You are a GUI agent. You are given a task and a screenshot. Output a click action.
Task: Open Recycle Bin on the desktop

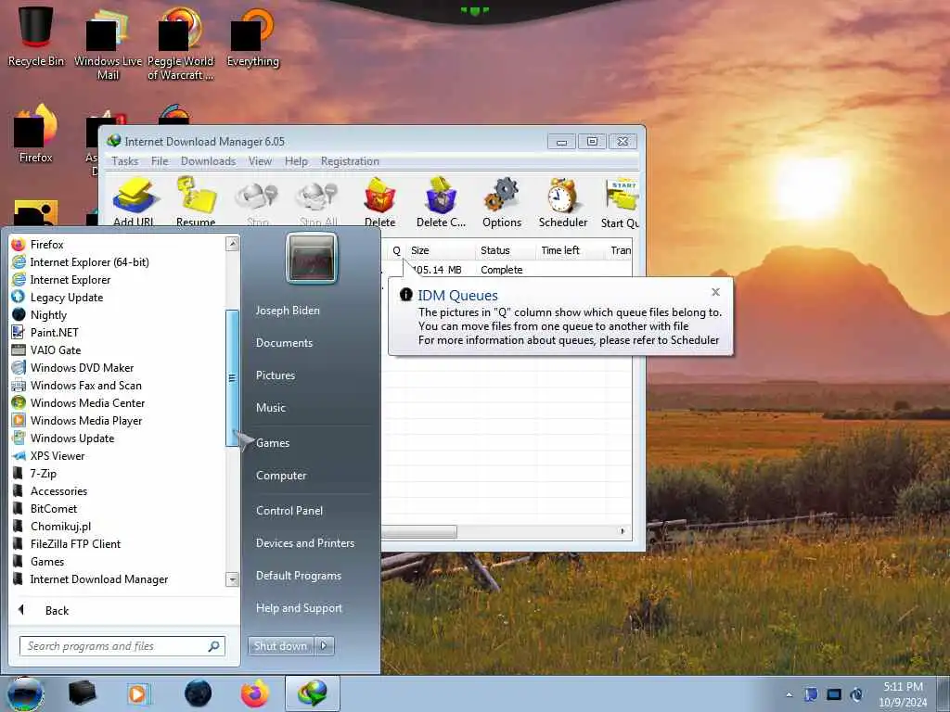point(36,36)
